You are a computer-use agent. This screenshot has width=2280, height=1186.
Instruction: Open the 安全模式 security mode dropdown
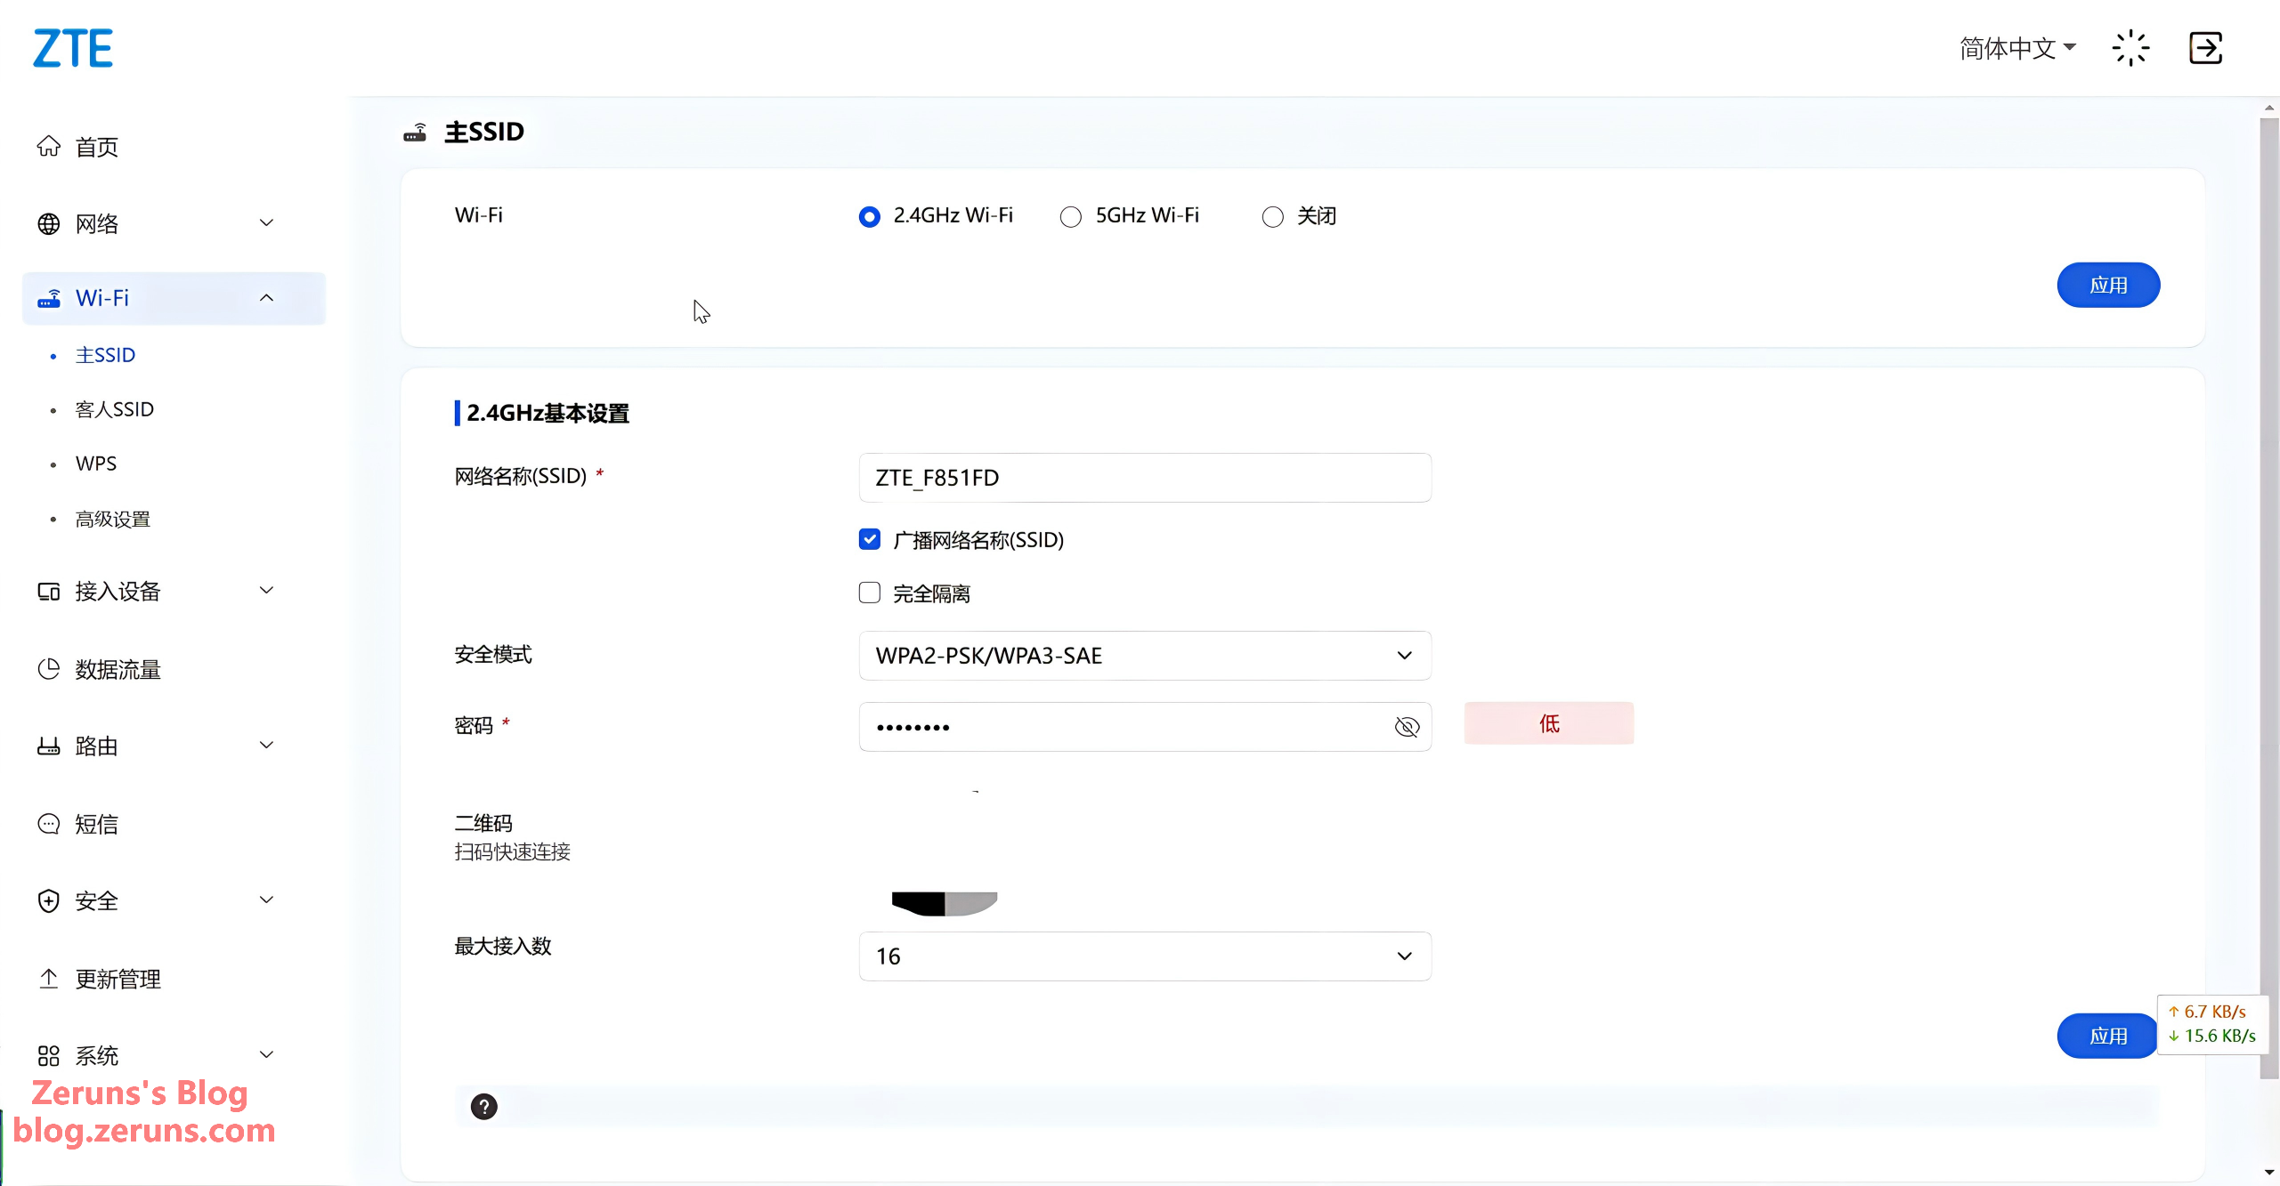[1144, 656]
